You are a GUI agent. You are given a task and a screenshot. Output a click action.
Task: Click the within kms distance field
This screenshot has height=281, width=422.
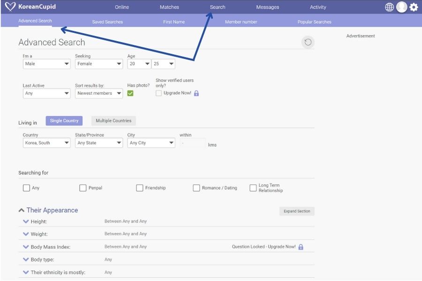(x=192, y=143)
